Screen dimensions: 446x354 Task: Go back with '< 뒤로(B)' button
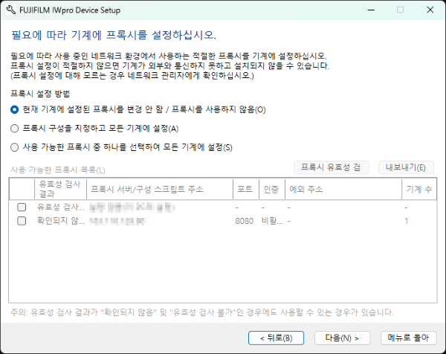click(276, 338)
